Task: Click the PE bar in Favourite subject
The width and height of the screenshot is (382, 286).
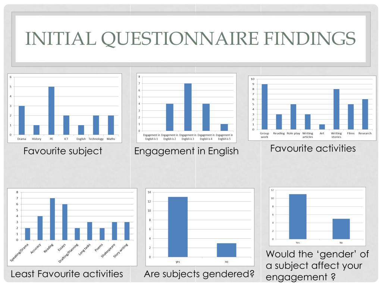Action: click(51, 111)
